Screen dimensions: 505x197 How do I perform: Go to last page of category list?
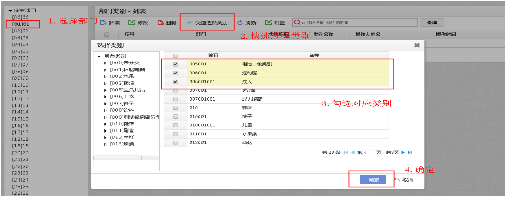pyautogui.click(x=410, y=152)
